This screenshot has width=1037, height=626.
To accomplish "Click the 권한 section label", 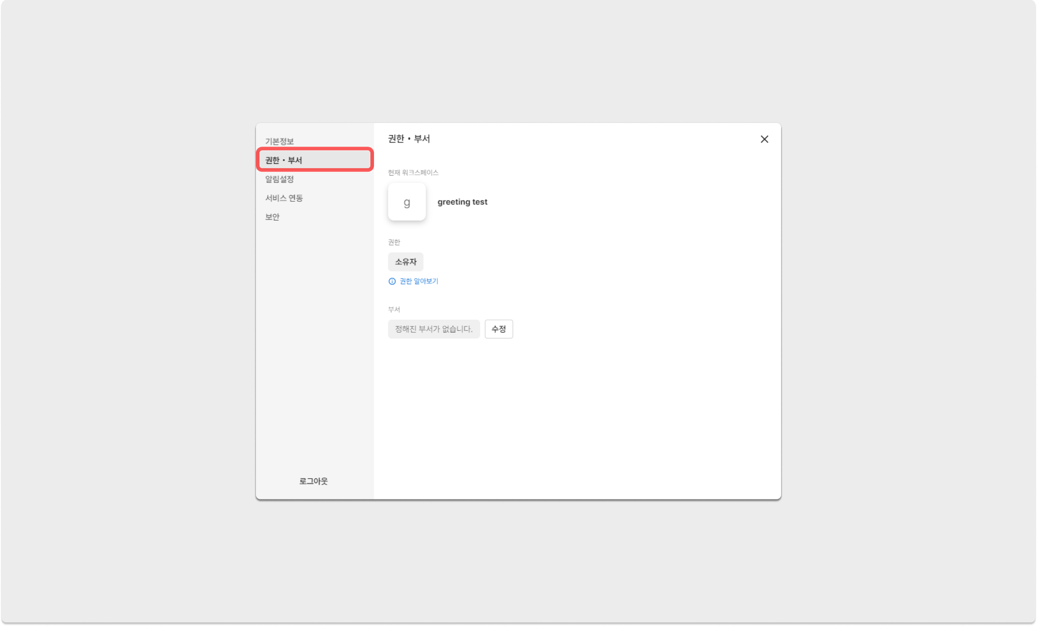I will (x=394, y=242).
